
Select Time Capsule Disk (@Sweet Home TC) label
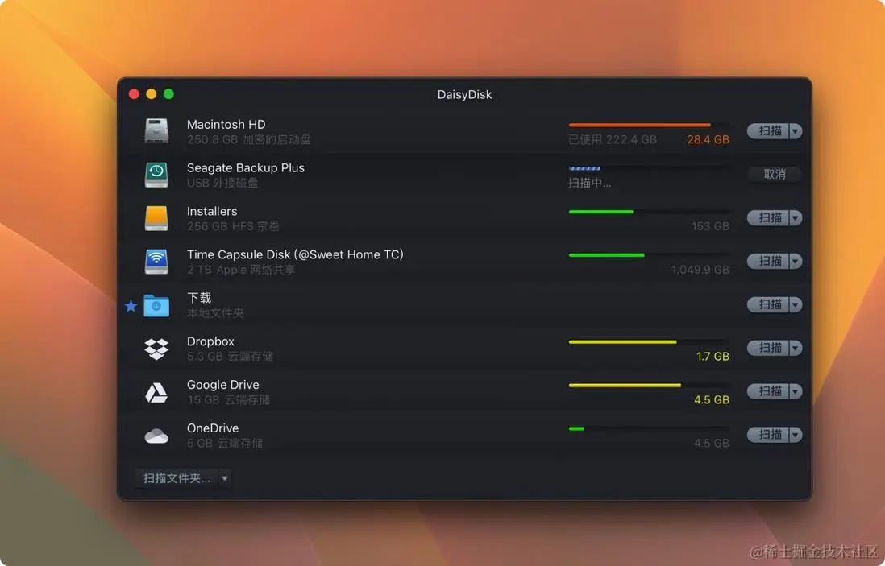(x=295, y=254)
